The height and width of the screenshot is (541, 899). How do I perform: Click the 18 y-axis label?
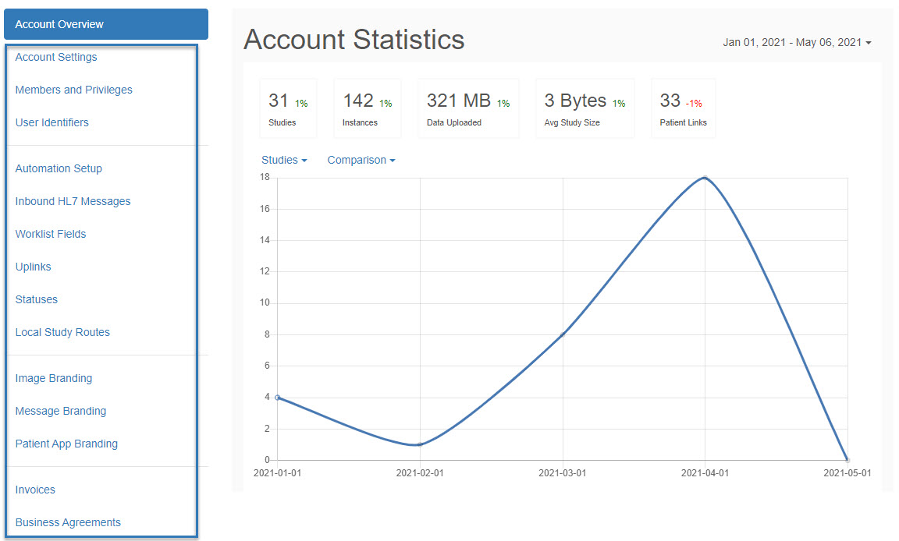(265, 177)
